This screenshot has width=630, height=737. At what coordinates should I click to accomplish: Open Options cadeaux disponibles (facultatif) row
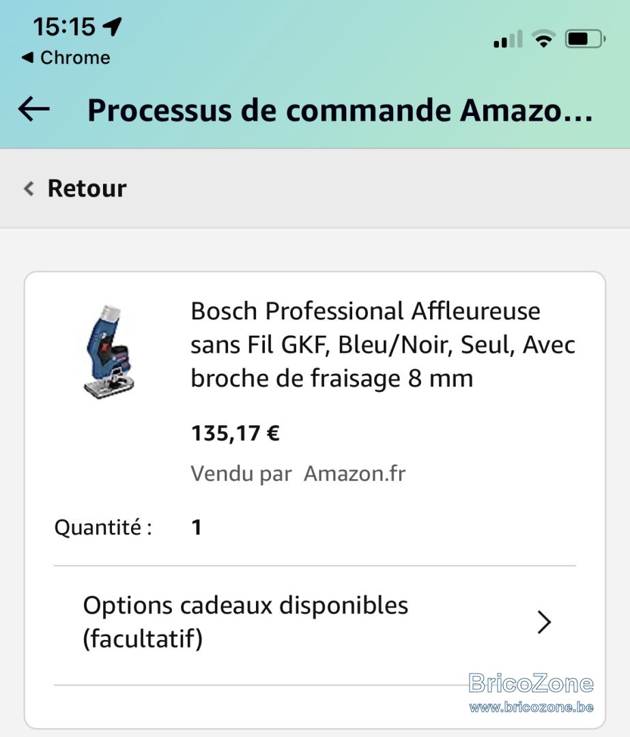coord(315,622)
